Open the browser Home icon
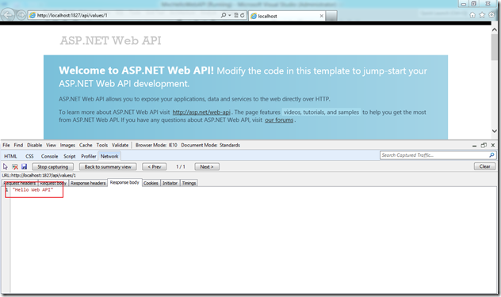The image size is (501, 297). click(x=472, y=15)
